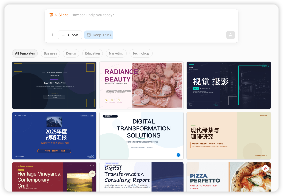Click the magnifier icon on Heritage Vineyards template
The image size is (283, 196).
point(91,166)
